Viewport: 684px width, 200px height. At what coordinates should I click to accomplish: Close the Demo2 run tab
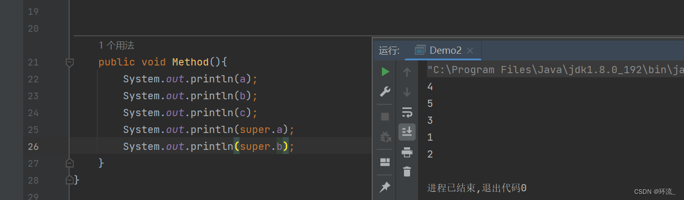click(x=470, y=51)
